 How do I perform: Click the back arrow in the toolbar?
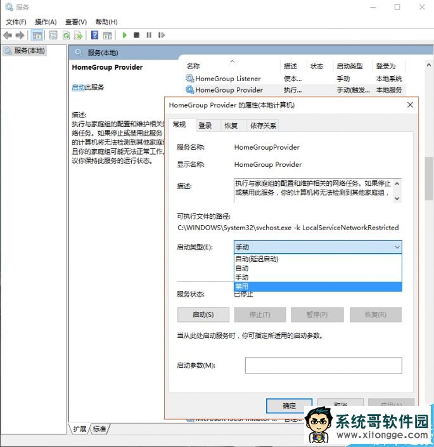click(8, 36)
